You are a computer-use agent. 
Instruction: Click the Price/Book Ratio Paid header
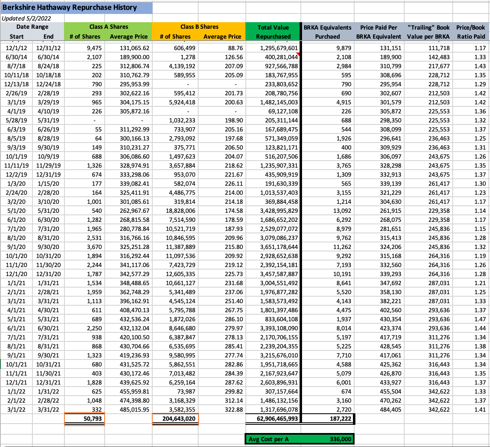click(470, 32)
